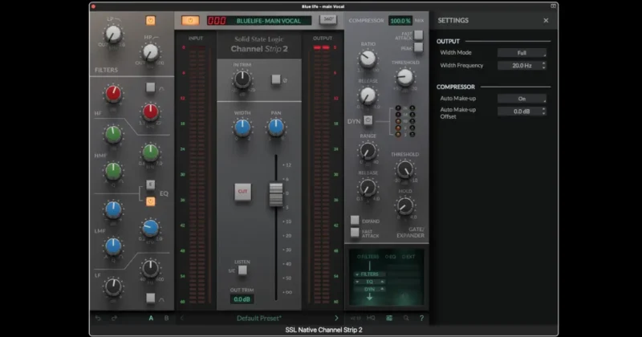The width and height of the screenshot is (642, 337).
Task: Click the compressor RELEASE knob
Action: click(x=368, y=95)
